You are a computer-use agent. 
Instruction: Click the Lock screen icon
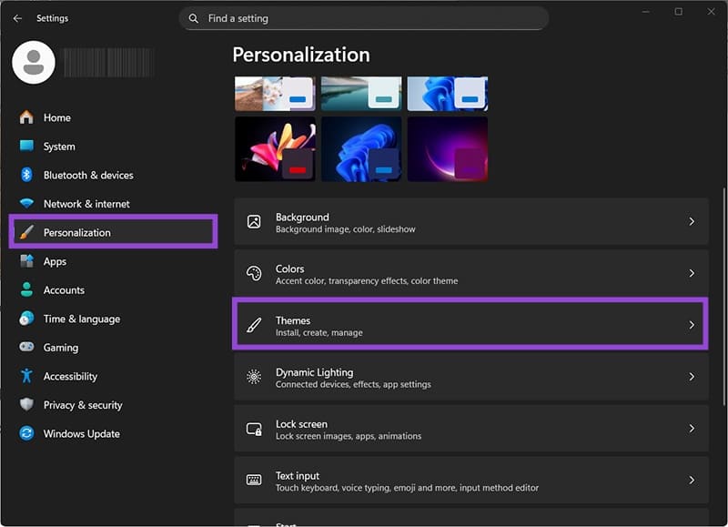254,429
